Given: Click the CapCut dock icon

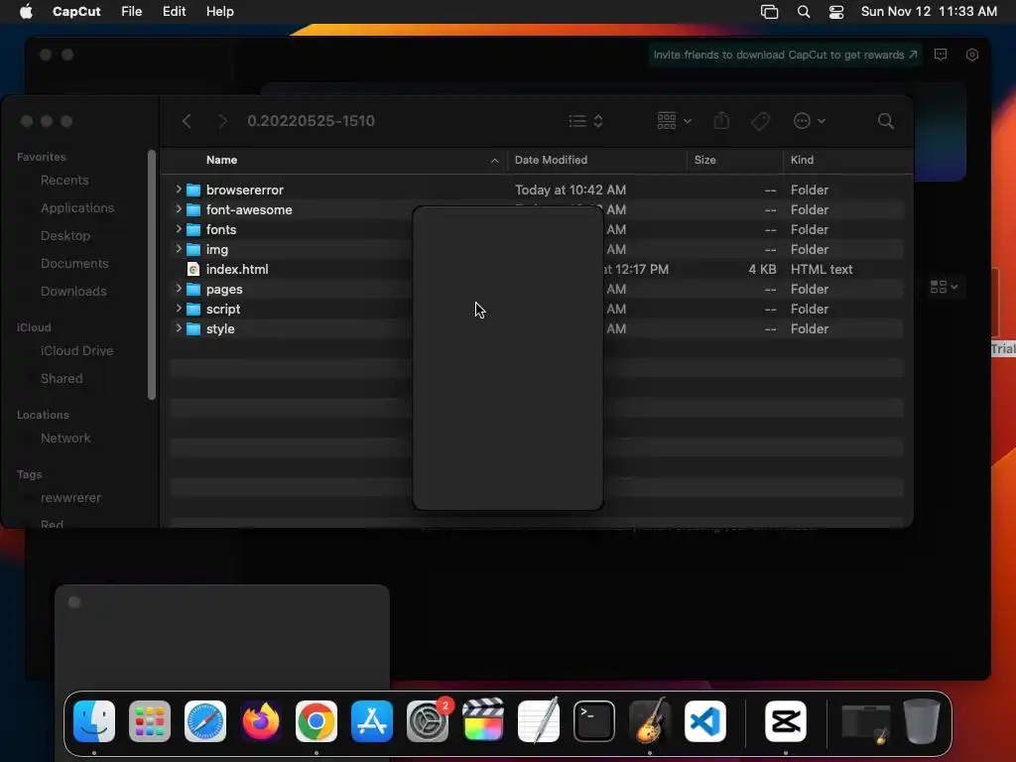Looking at the screenshot, I should (x=786, y=721).
